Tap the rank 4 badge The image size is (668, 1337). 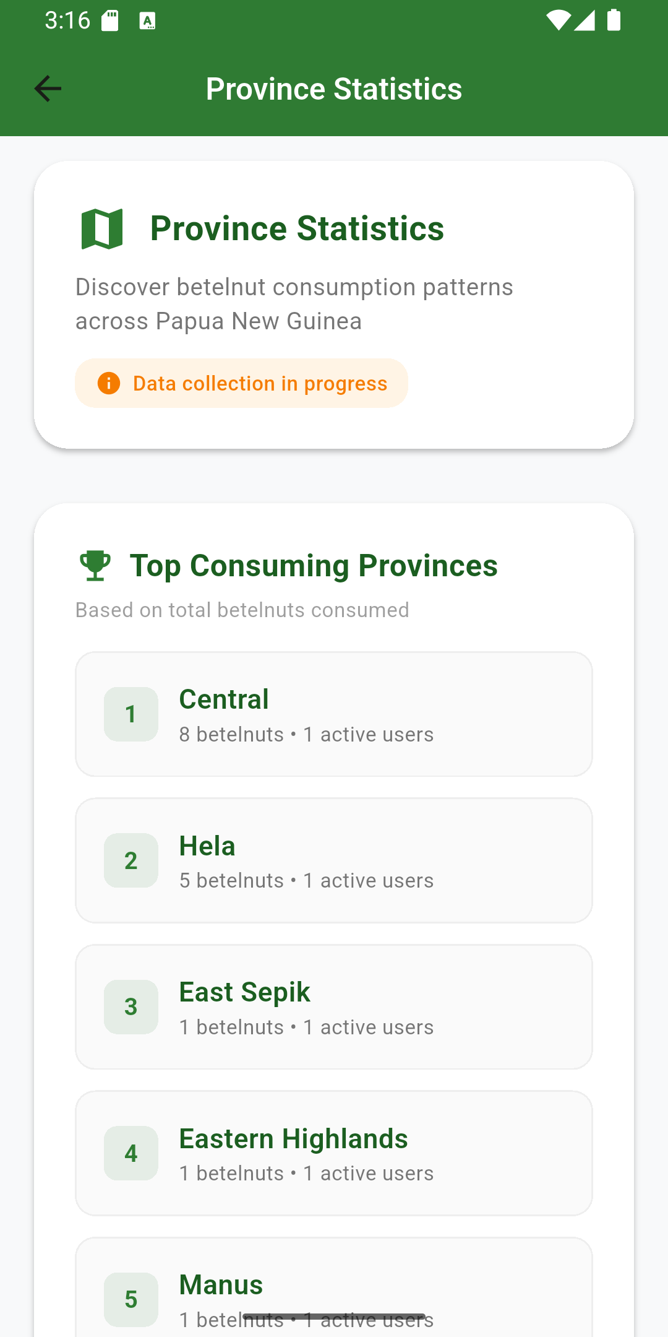coord(131,1153)
